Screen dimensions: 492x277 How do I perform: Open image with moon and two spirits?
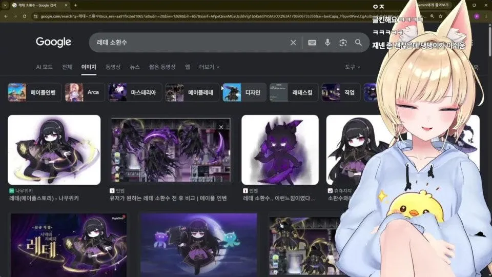[x=199, y=245]
